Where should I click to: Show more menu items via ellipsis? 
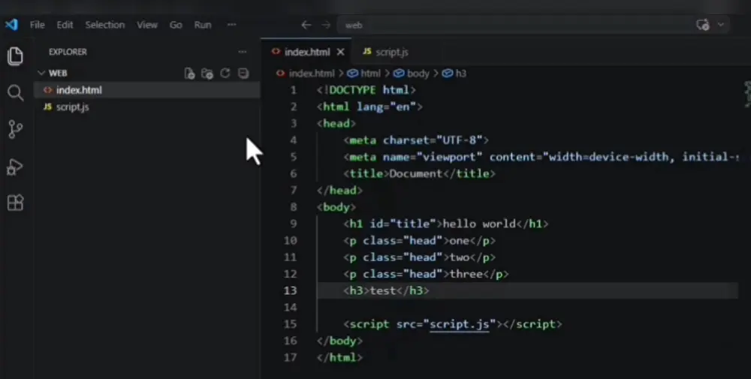(232, 25)
